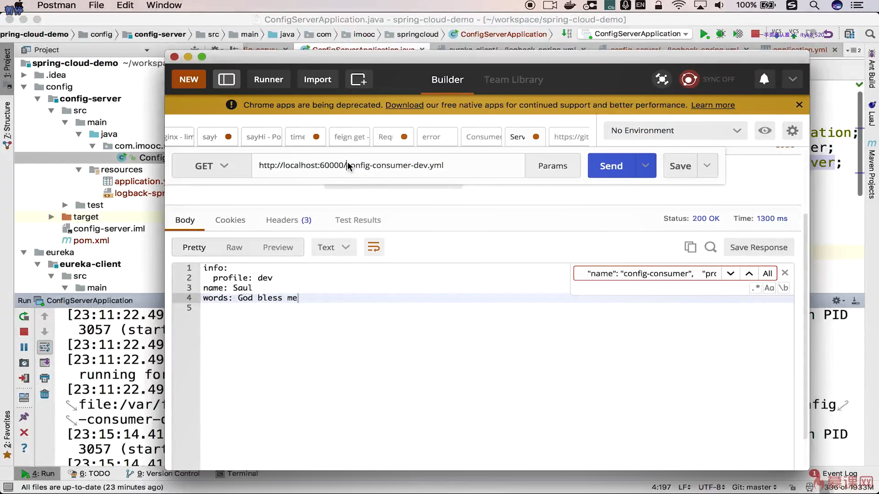
Task: Follow the Learn more link in banner
Action: click(x=712, y=105)
